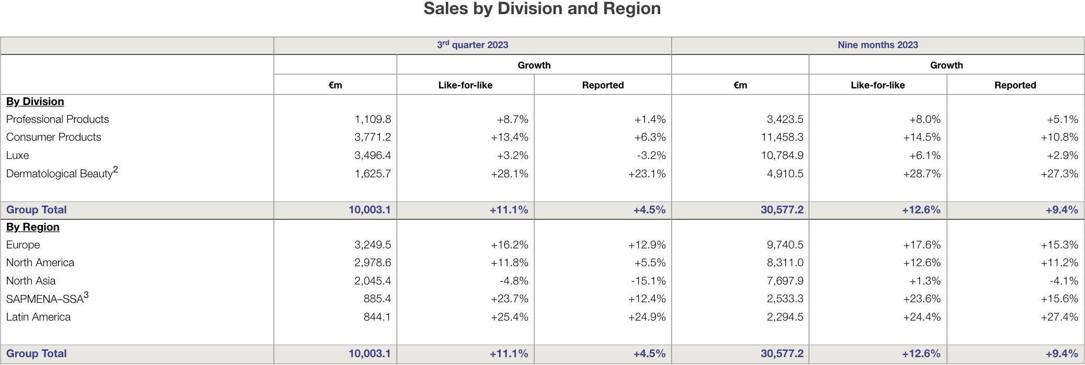Select the North Asia reported growth -15.1%
Viewport: 1085px width, 365px height.
648,281
